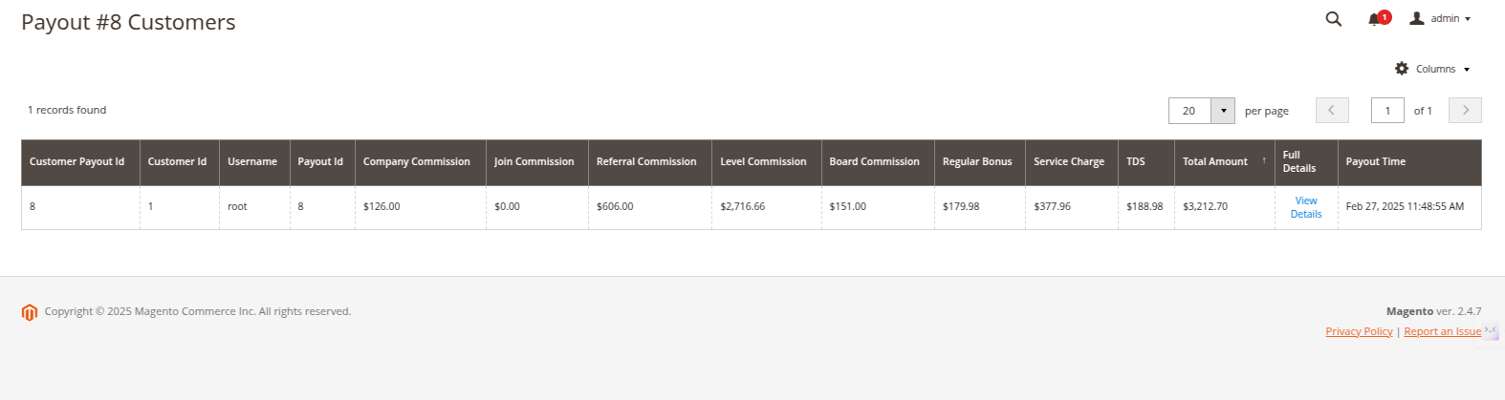This screenshot has width=1505, height=400.
Task: Go to next page arrow
Action: pos(1465,111)
